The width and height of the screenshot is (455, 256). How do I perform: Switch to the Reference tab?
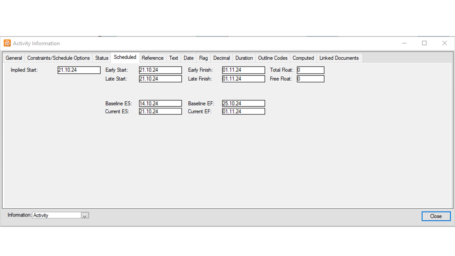coord(152,58)
